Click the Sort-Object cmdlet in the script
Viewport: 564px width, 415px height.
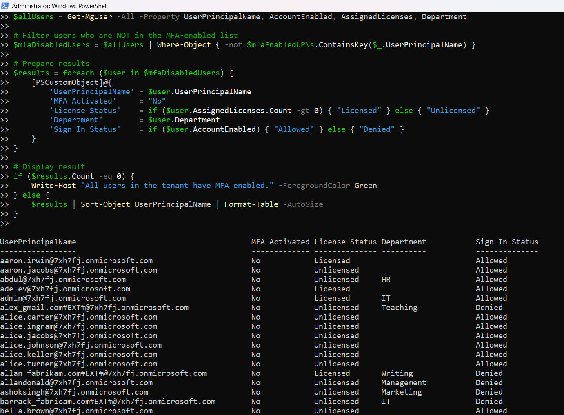tap(105, 204)
